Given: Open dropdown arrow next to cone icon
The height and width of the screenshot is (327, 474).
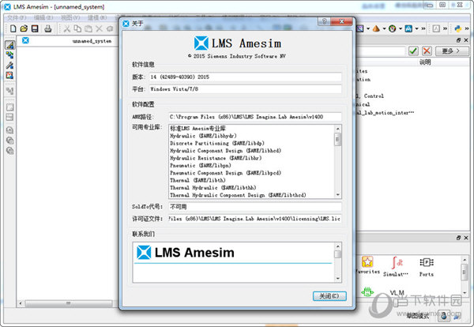Looking at the screenshot, I should pos(384,28).
